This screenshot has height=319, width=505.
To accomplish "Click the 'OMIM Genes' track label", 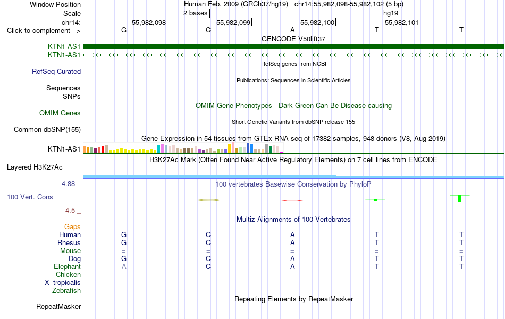I will coord(60,113).
